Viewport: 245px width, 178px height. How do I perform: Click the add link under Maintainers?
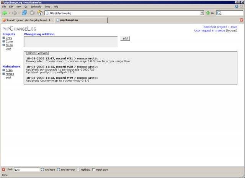tap(8, 77)
